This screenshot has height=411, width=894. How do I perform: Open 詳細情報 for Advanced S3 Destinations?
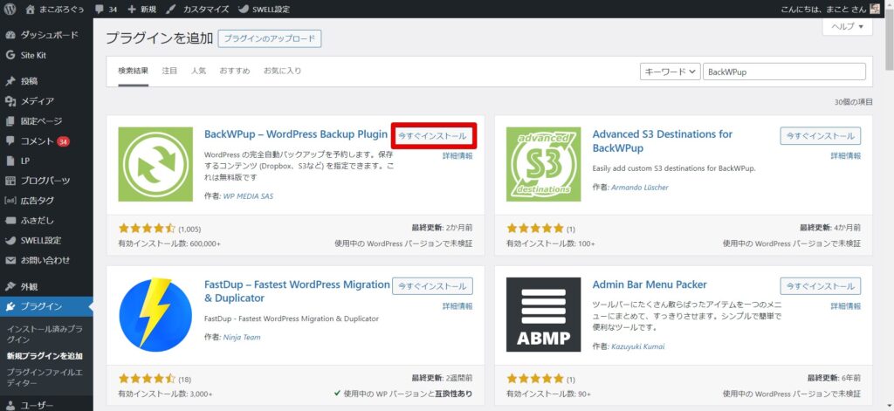tap(845, 155)
